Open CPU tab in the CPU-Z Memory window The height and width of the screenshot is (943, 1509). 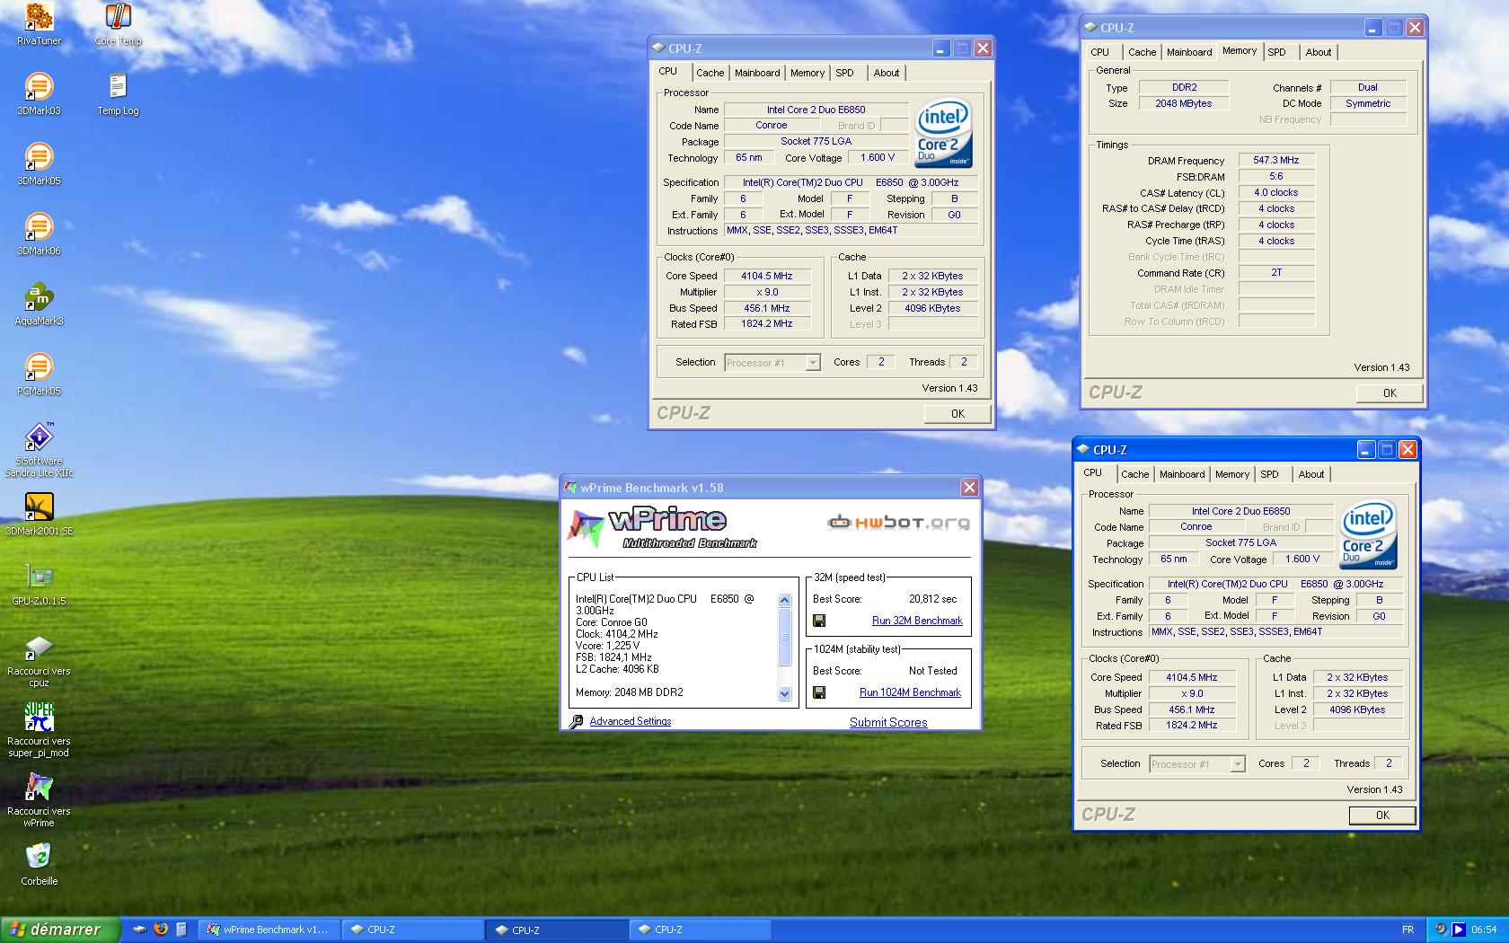pos(1100,52)
